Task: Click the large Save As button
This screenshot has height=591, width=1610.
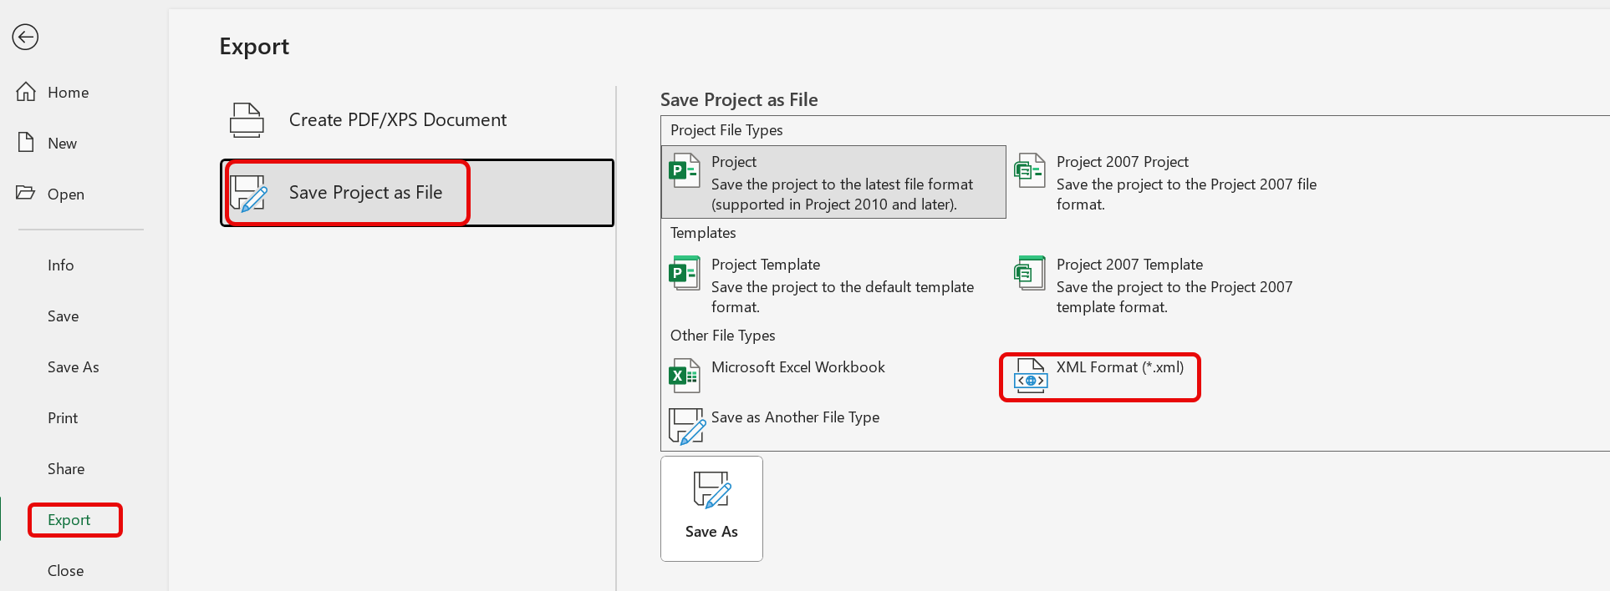Action: pyautogui.click(x=711, y=508)
